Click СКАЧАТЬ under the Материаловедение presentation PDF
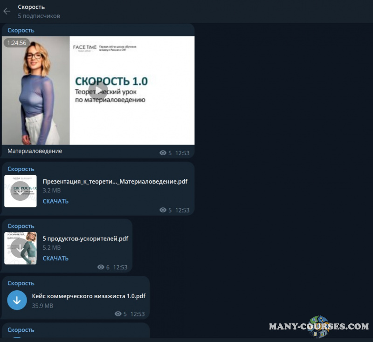 [x=55, y=201]
